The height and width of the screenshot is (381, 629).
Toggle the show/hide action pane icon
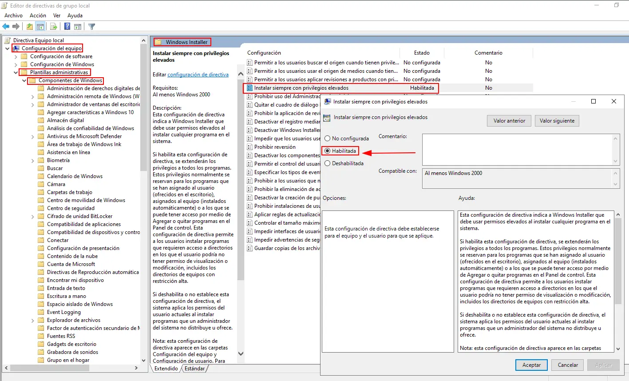(x=78, y=27)
